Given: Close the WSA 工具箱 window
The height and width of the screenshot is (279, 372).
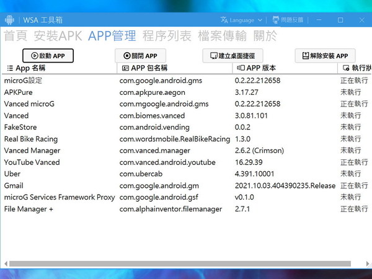Looking at the screenshot, I should [362, 20].
